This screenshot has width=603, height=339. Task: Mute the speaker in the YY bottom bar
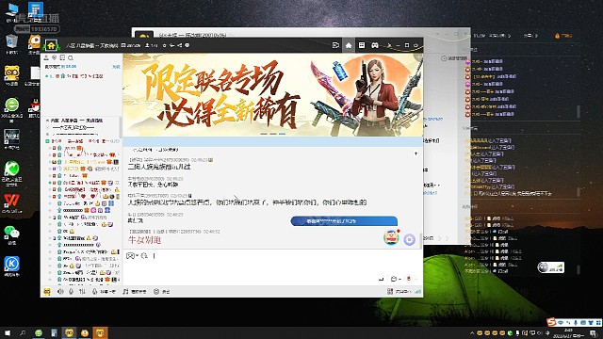pyautogui.click(x=60, y=292)
